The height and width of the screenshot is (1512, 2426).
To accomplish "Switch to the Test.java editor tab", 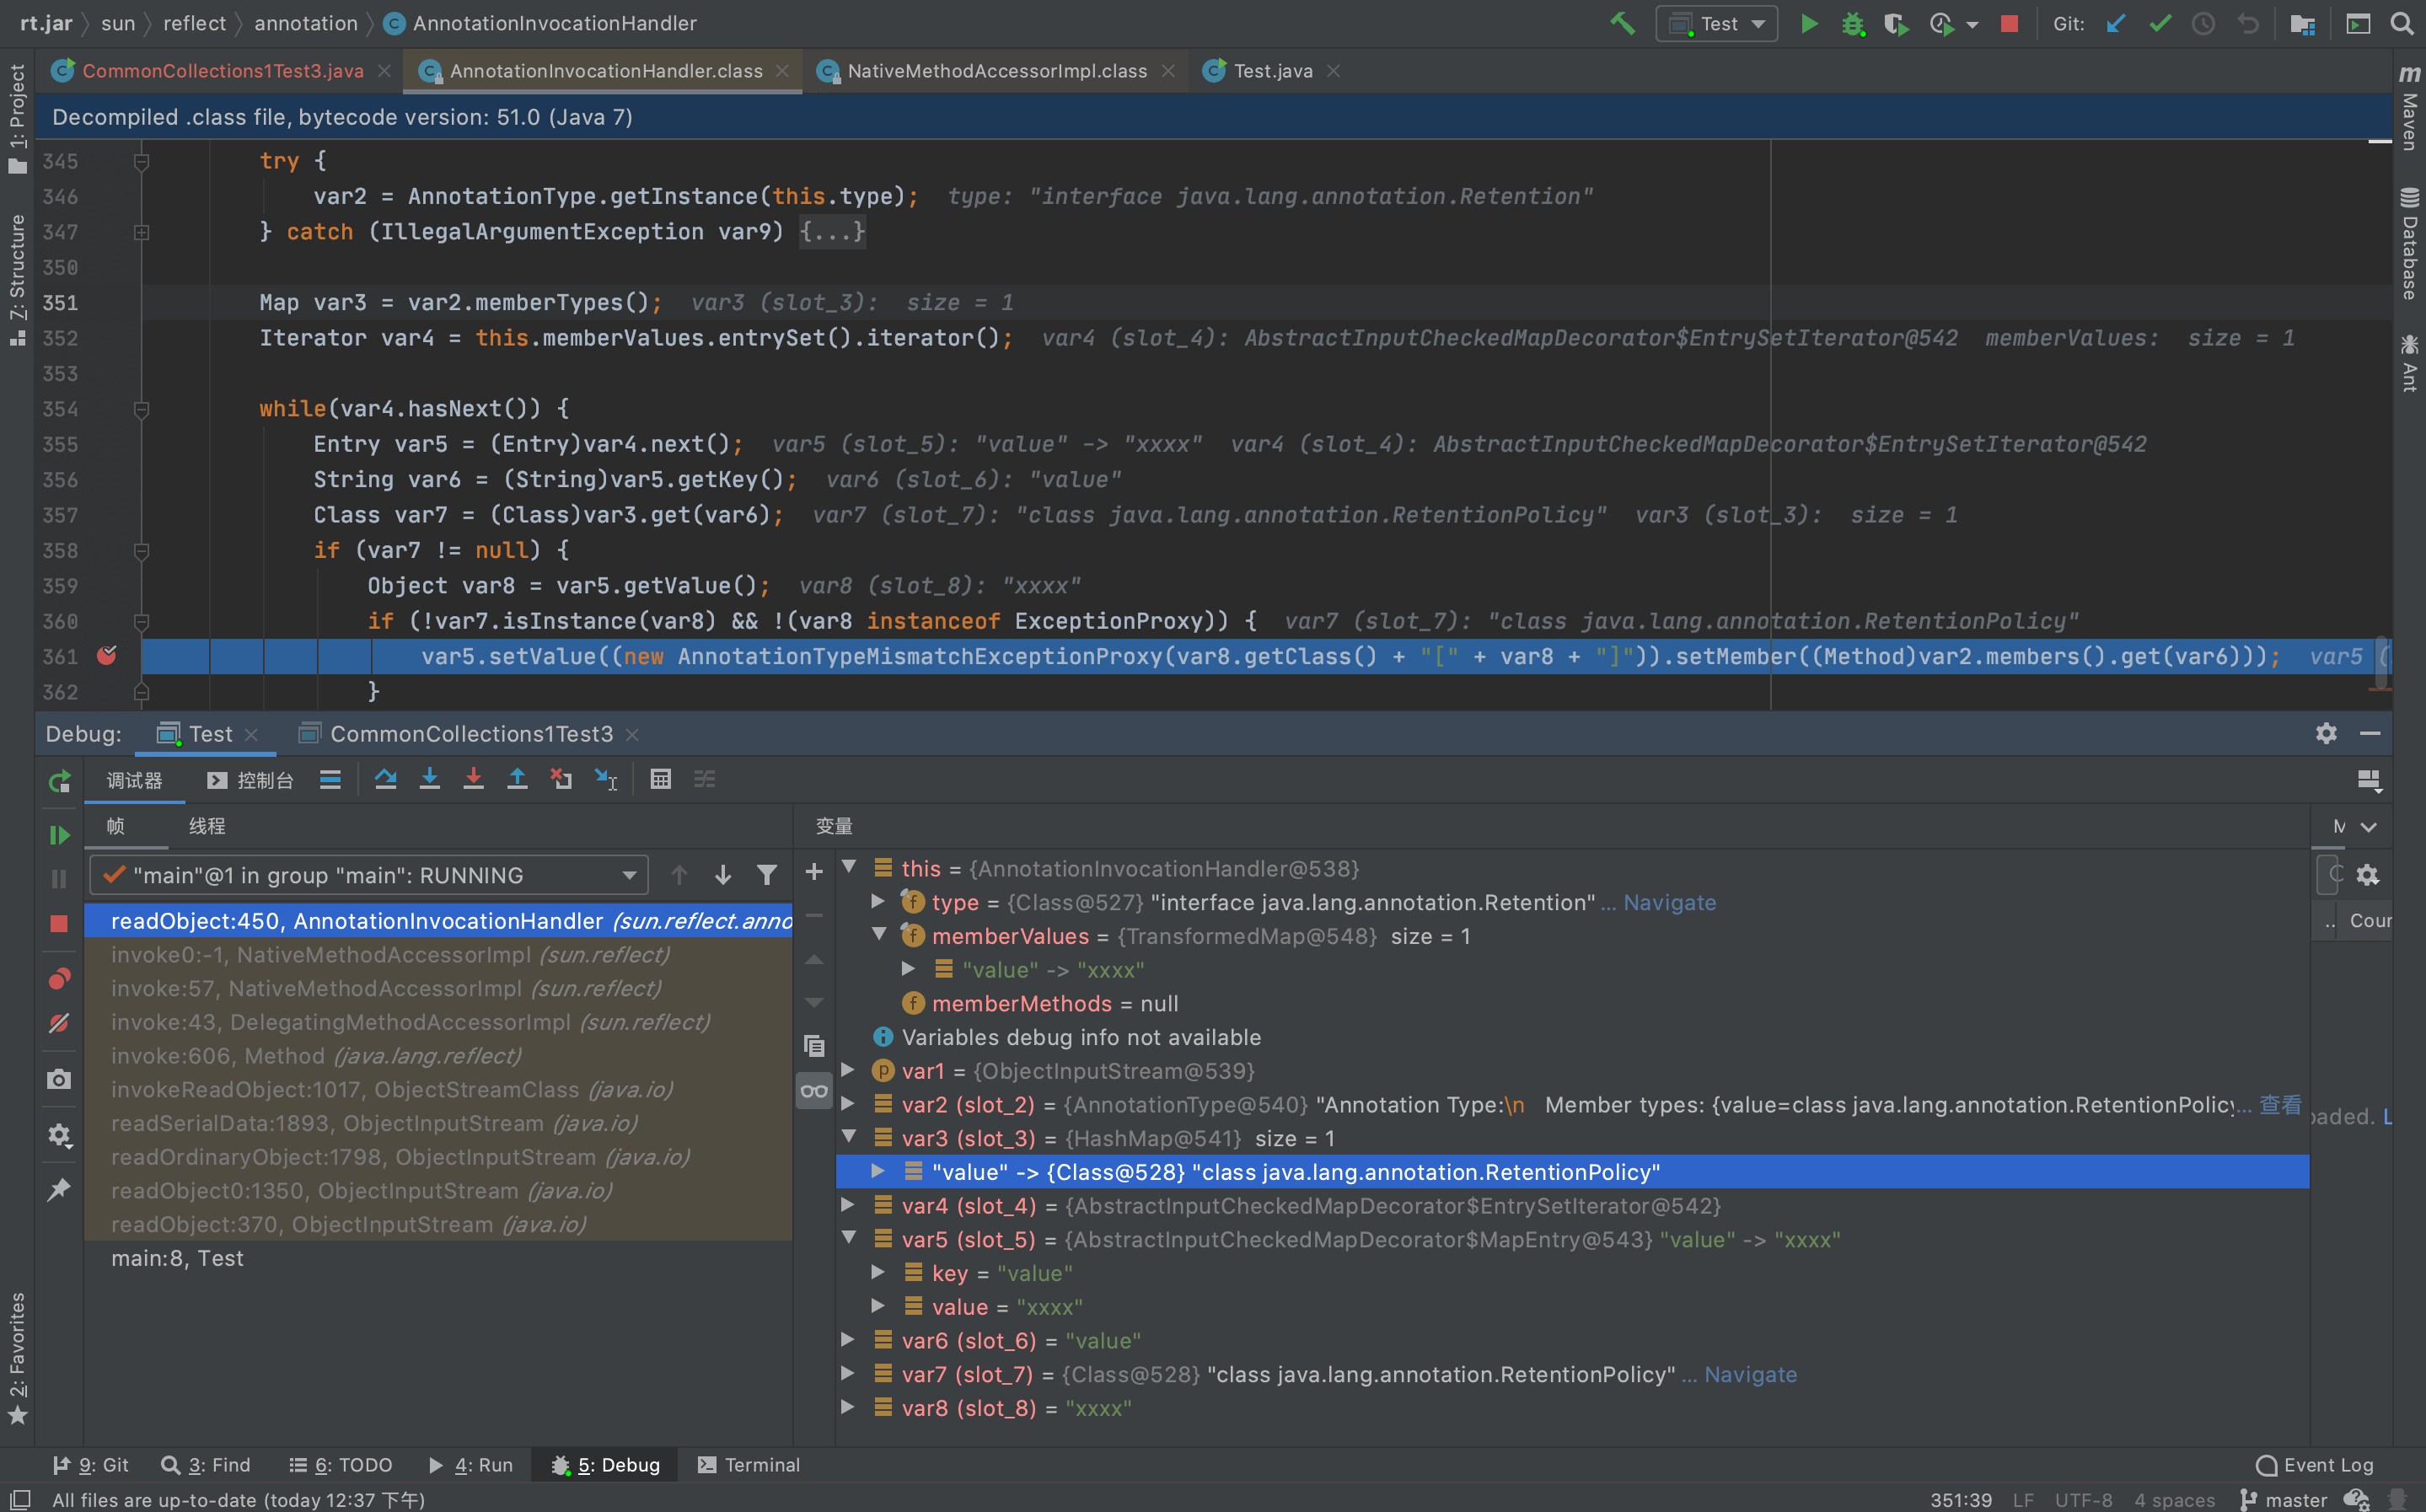I will coord(1271,71).
